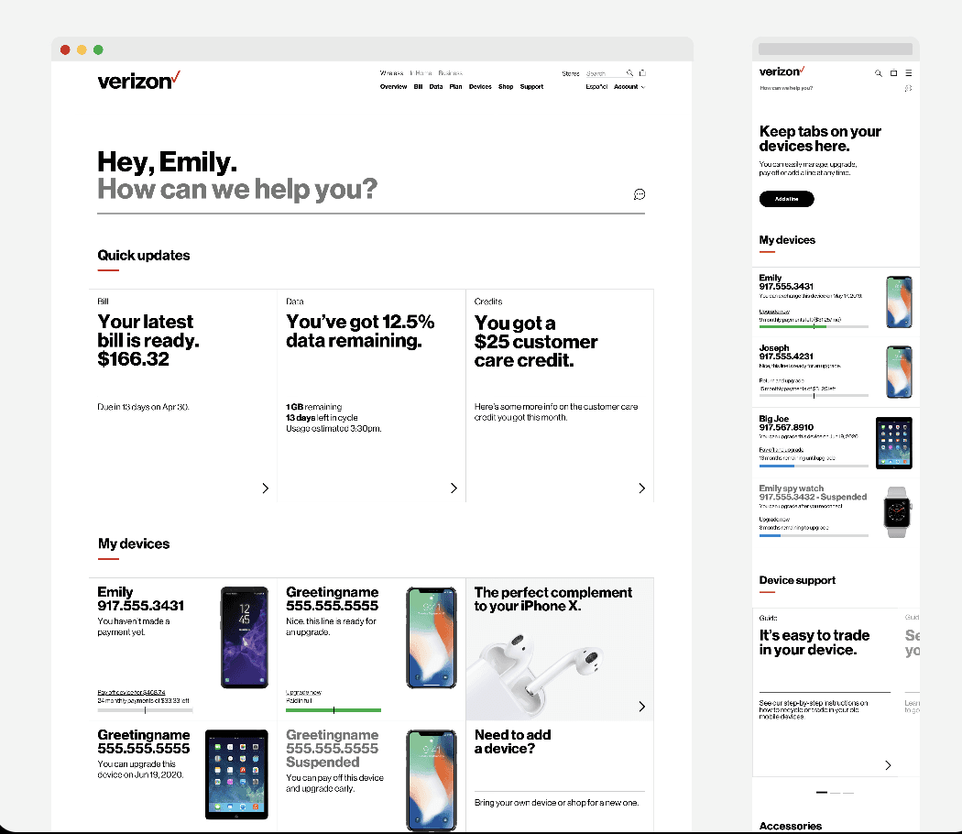Image resolution: width=962 pixels, height=834 pixels.
Task: Click the iPad image in desktop My devices
Action: (236, 774)
